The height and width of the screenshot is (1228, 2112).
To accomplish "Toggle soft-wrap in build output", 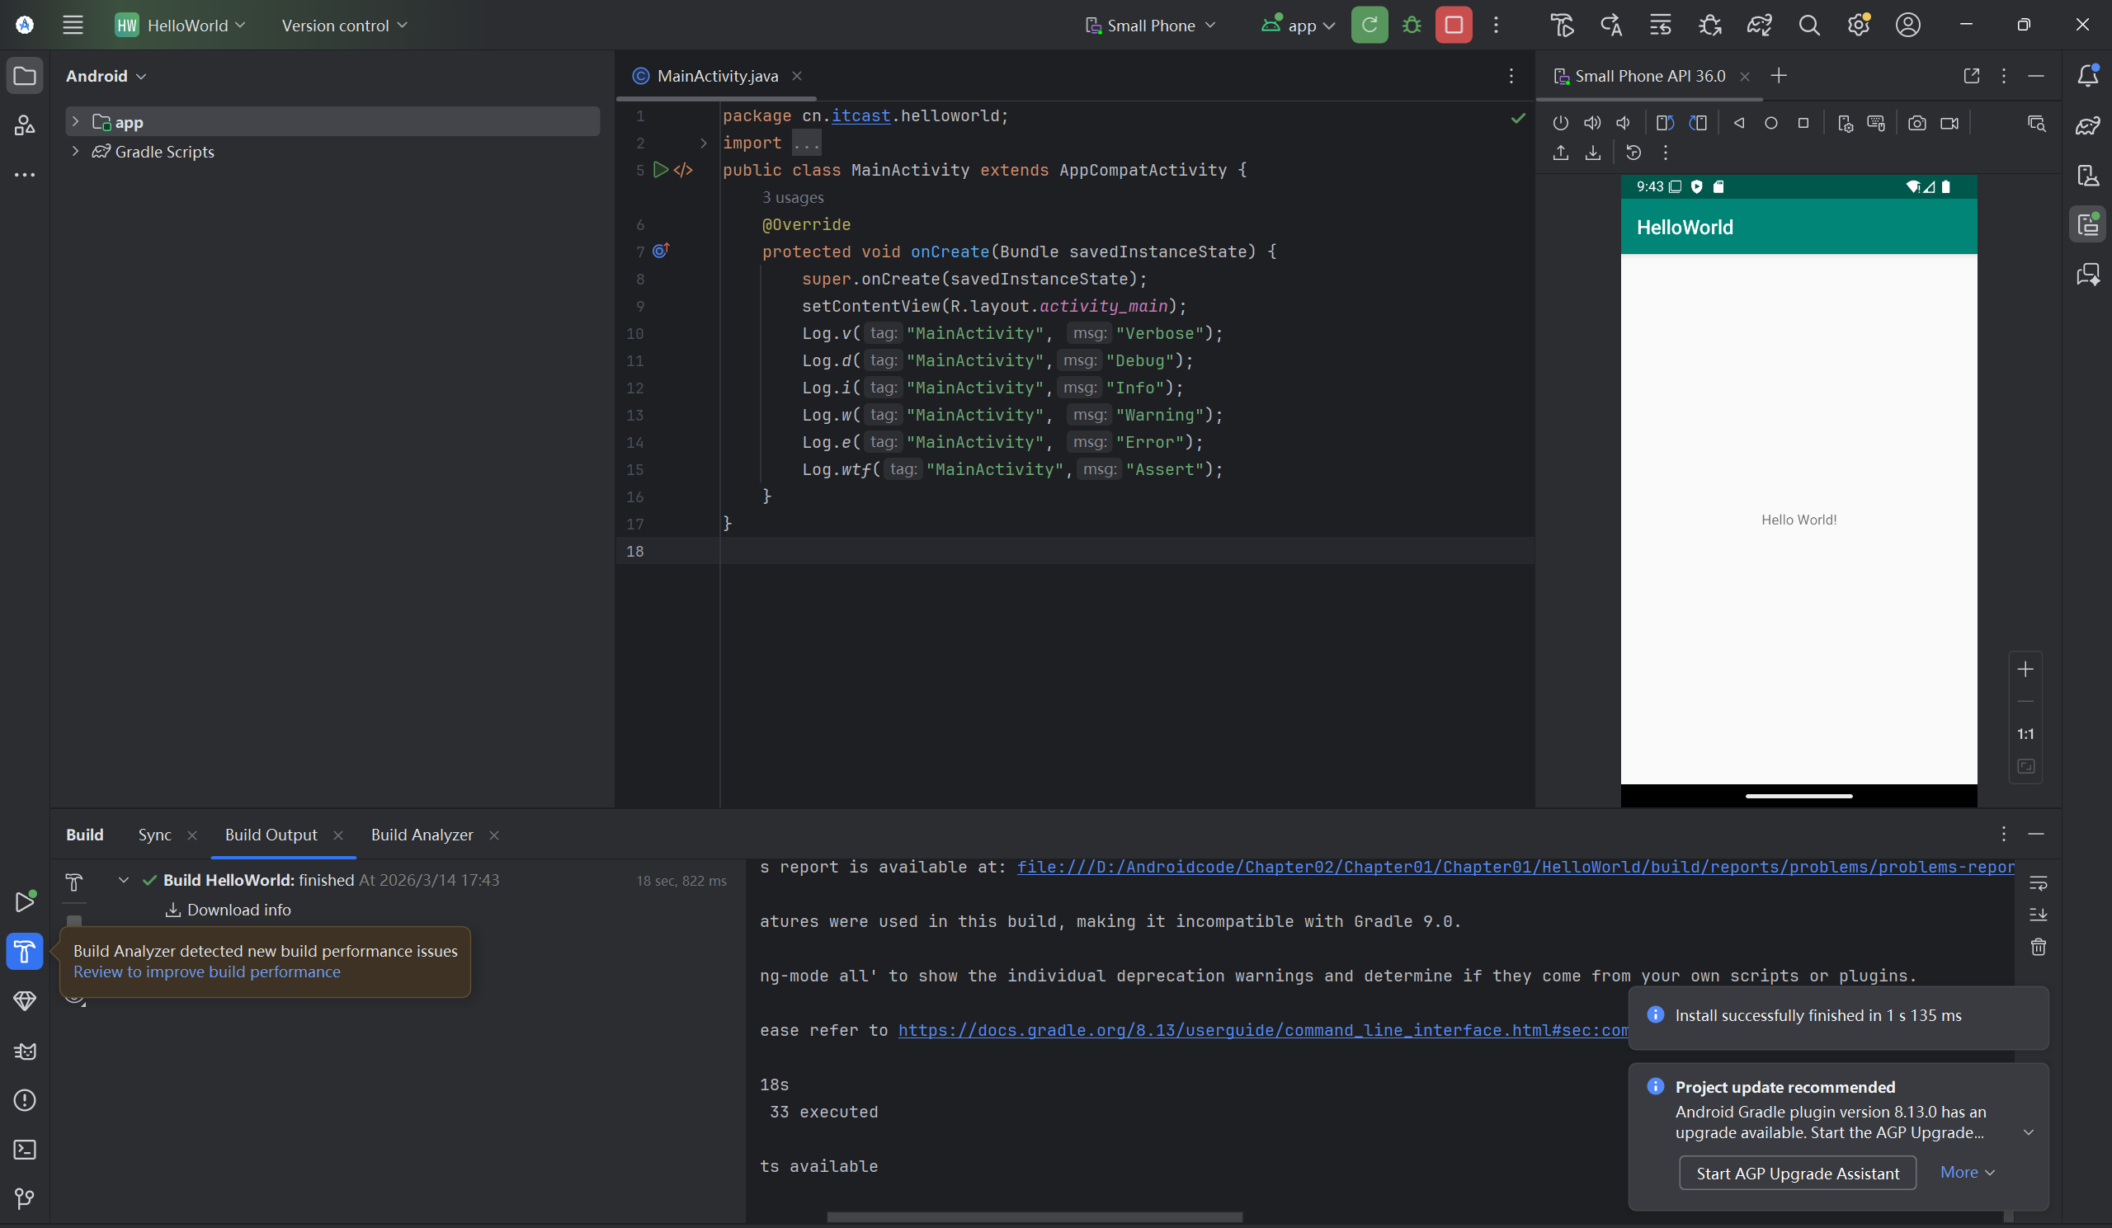I will coord(2039,883).
